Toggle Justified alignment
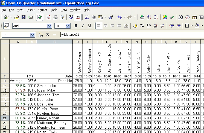Screen dimensions: 204x133 point(119,26)
